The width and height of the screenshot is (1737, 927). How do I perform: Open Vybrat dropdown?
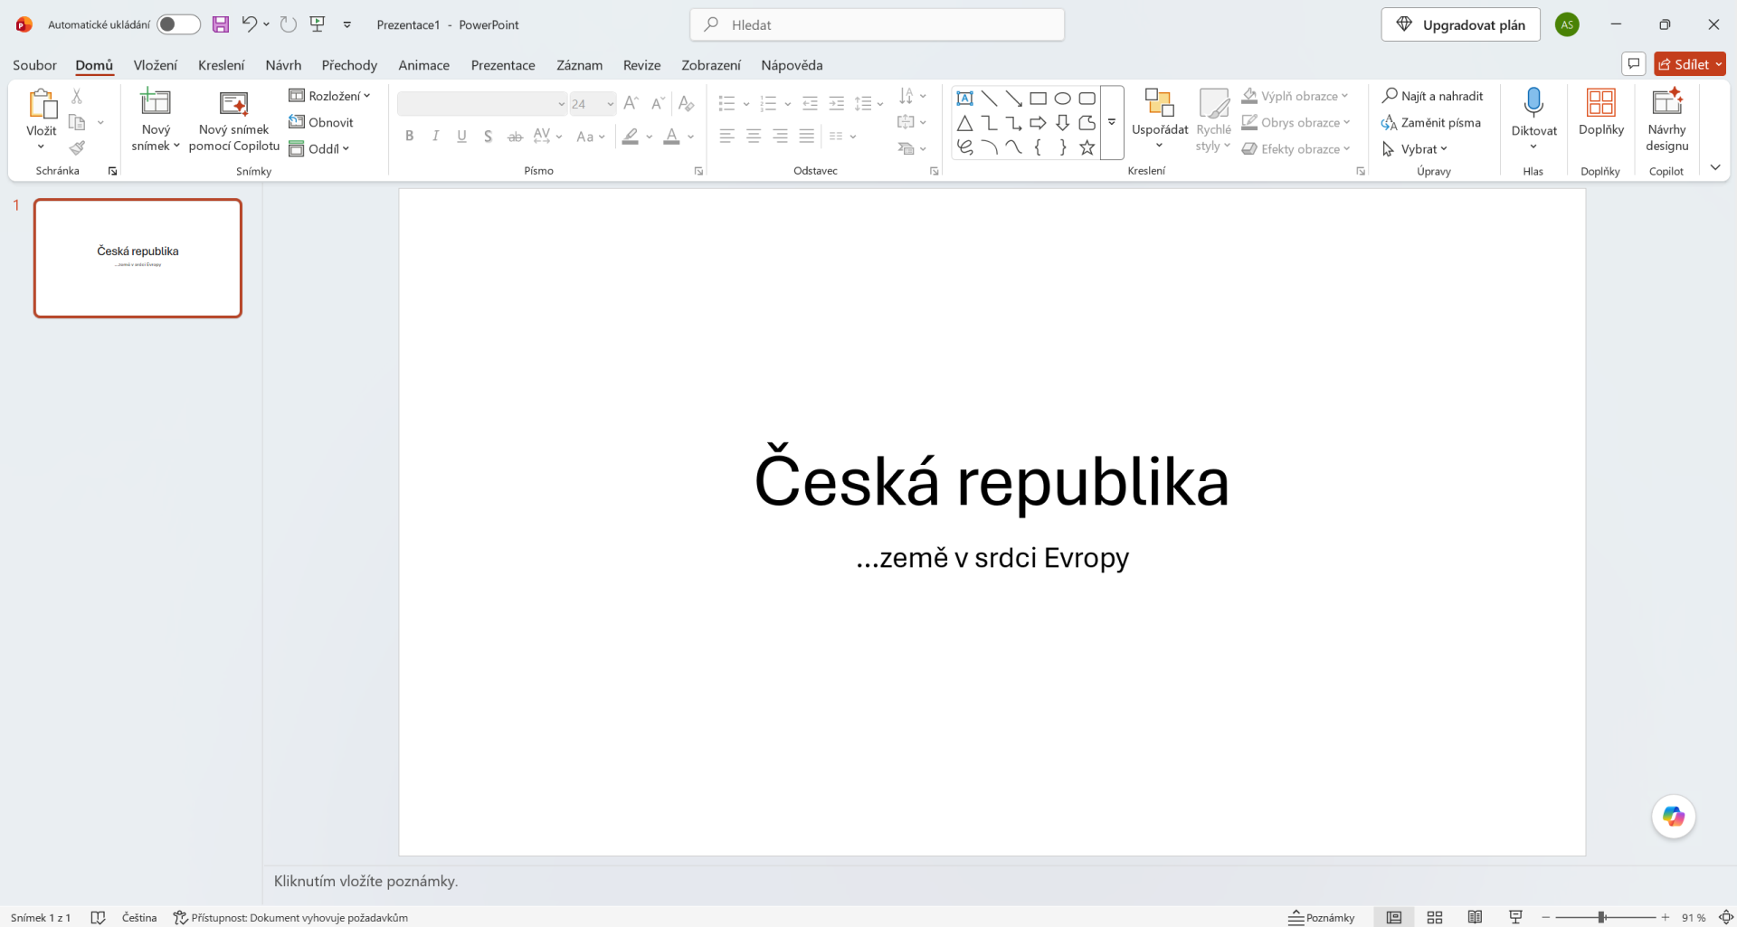tap(1415, 148)
